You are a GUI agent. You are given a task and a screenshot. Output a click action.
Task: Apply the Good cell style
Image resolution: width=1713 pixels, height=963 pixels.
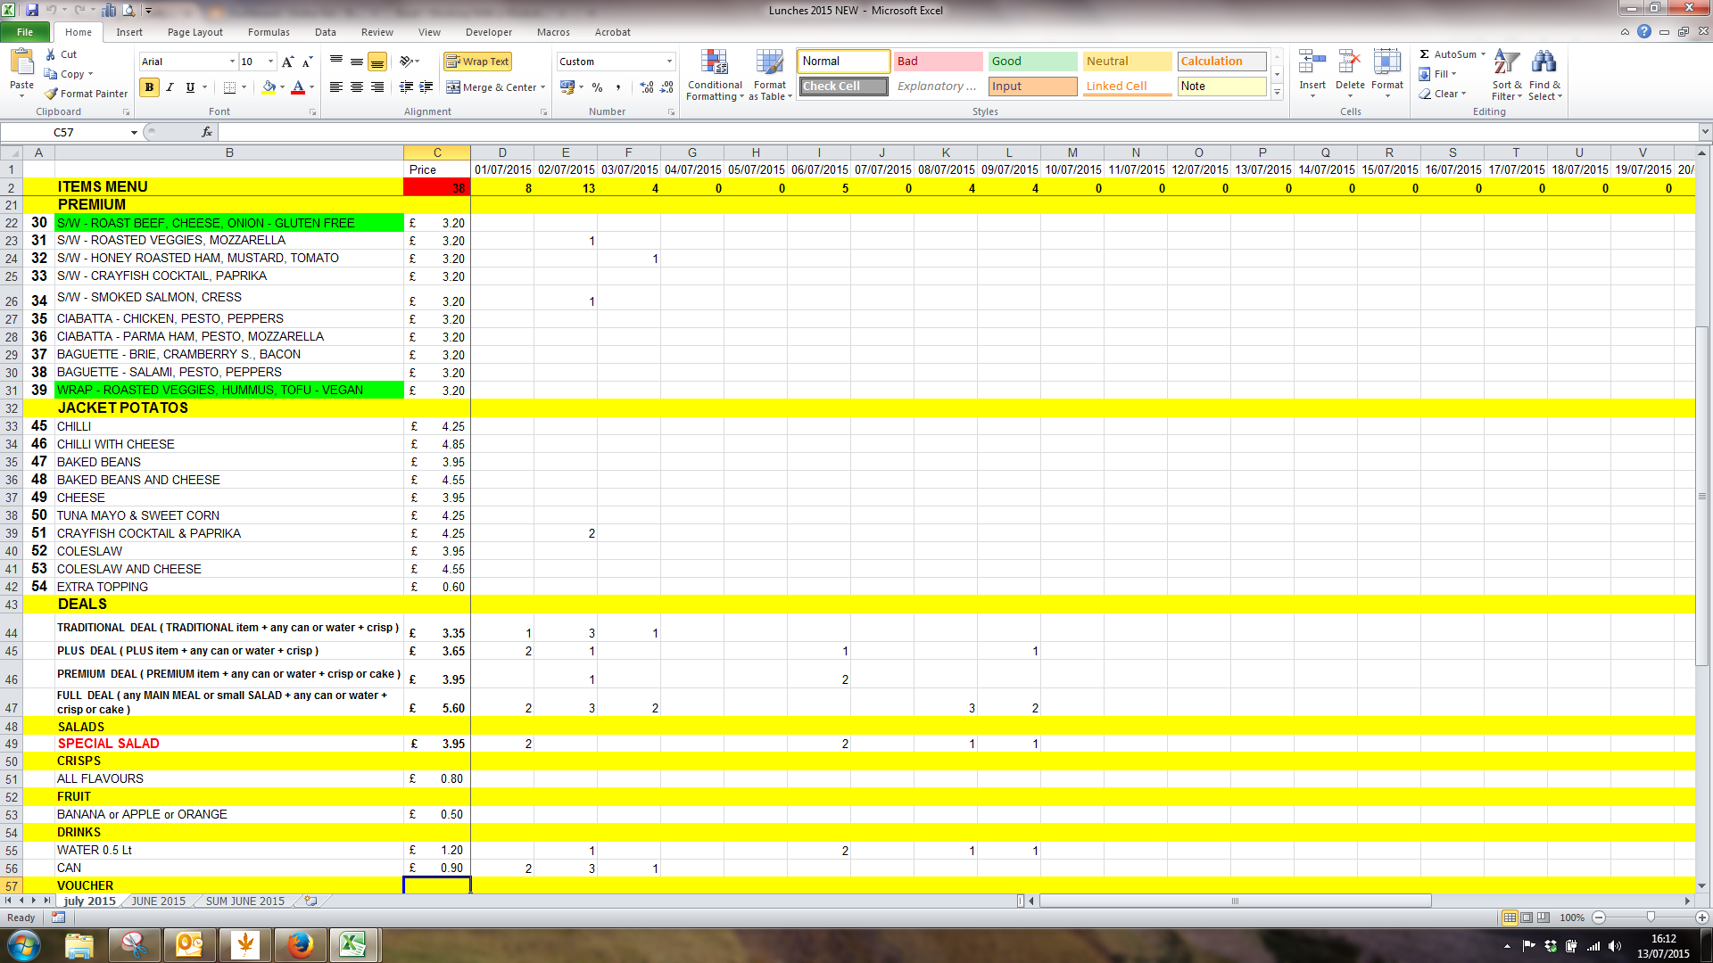click(1032, 62)
